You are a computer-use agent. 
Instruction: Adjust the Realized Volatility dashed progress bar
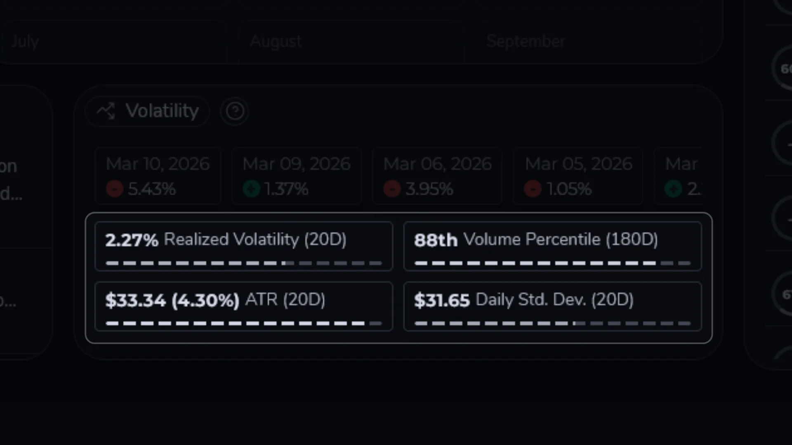[243, 262]
